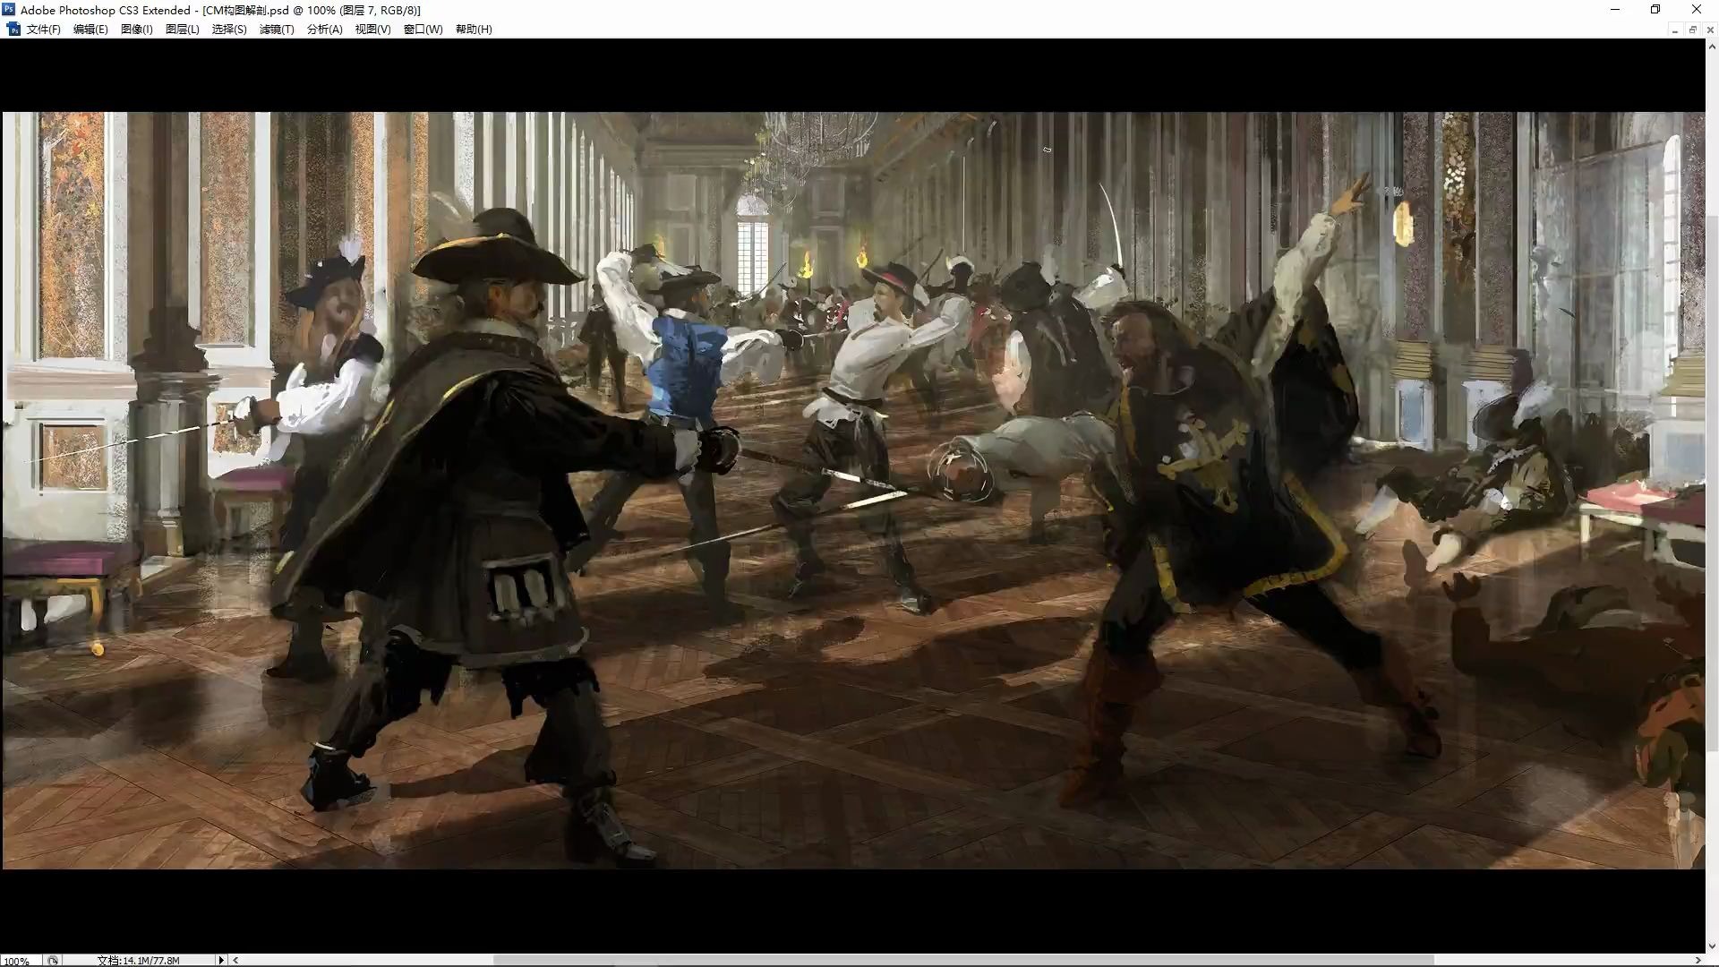Click the Photoshop document icon in menu bar
This screenshot has height=967, width=1719.
click(13, 30)
